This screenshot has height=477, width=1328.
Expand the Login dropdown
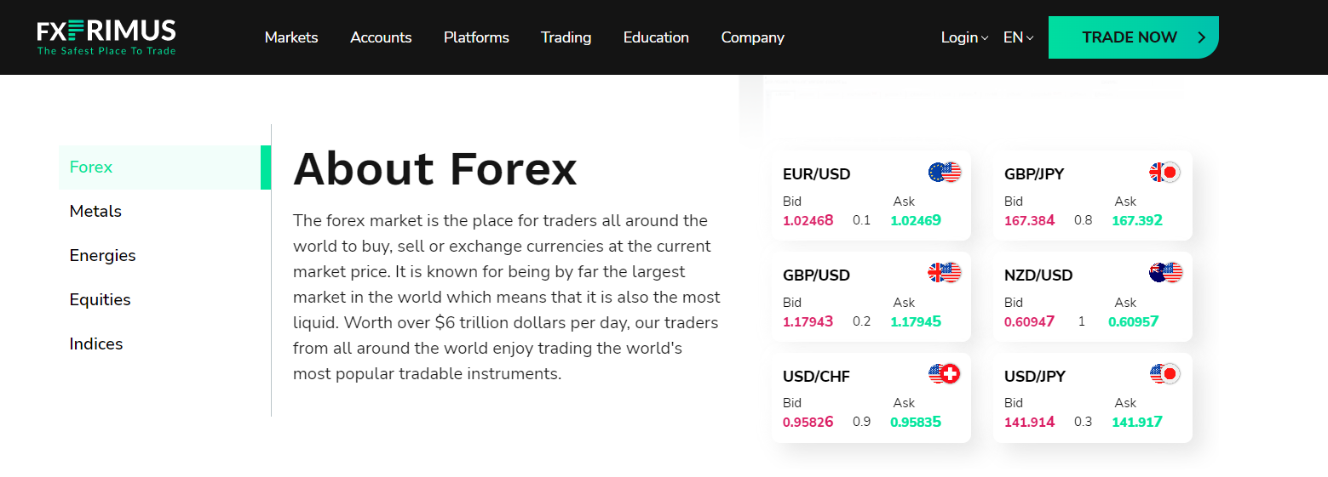click(x=964, y=37)
